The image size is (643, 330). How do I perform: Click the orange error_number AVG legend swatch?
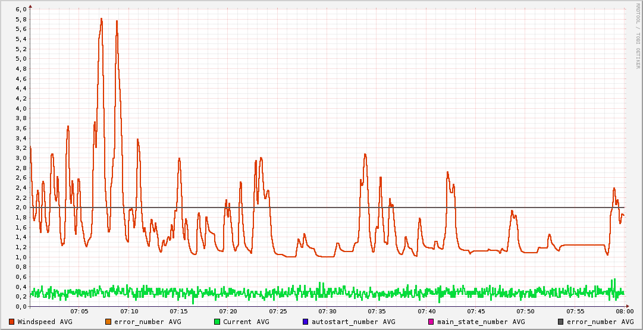point(108,322)
